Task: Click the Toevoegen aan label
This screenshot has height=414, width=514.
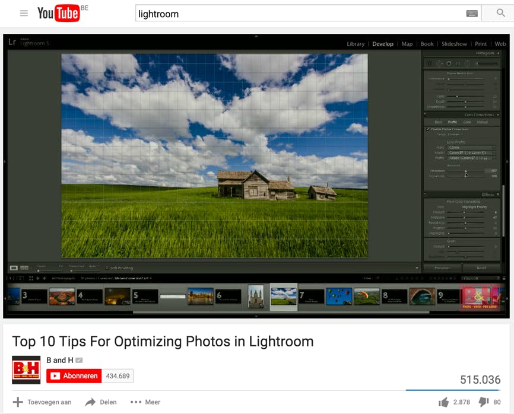Action: click(49, 402)
